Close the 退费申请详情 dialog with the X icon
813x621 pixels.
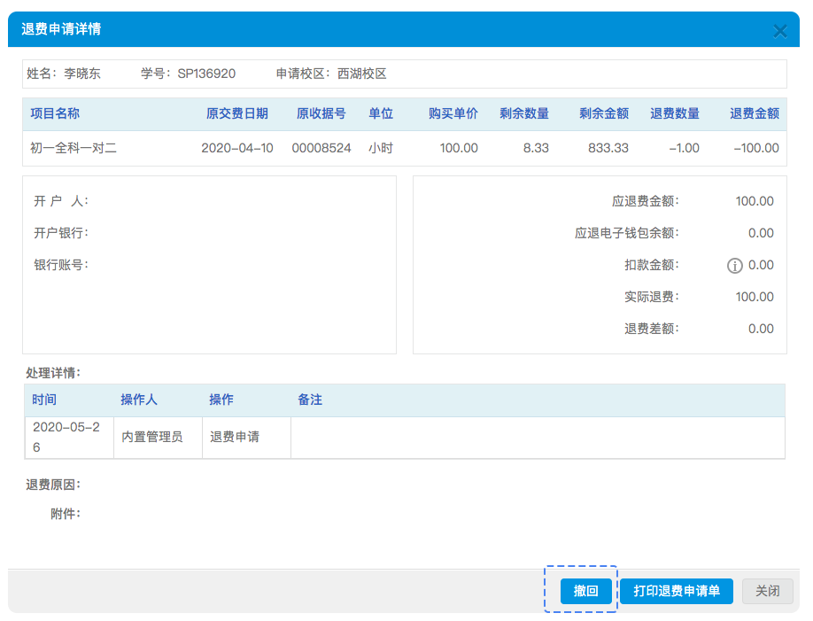click(x=780, y=31)
